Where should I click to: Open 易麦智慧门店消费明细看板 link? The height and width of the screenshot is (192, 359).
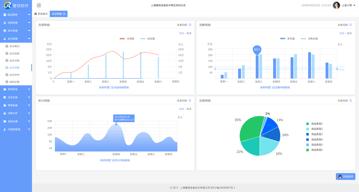pyautogui.click(x=275, y=87)
